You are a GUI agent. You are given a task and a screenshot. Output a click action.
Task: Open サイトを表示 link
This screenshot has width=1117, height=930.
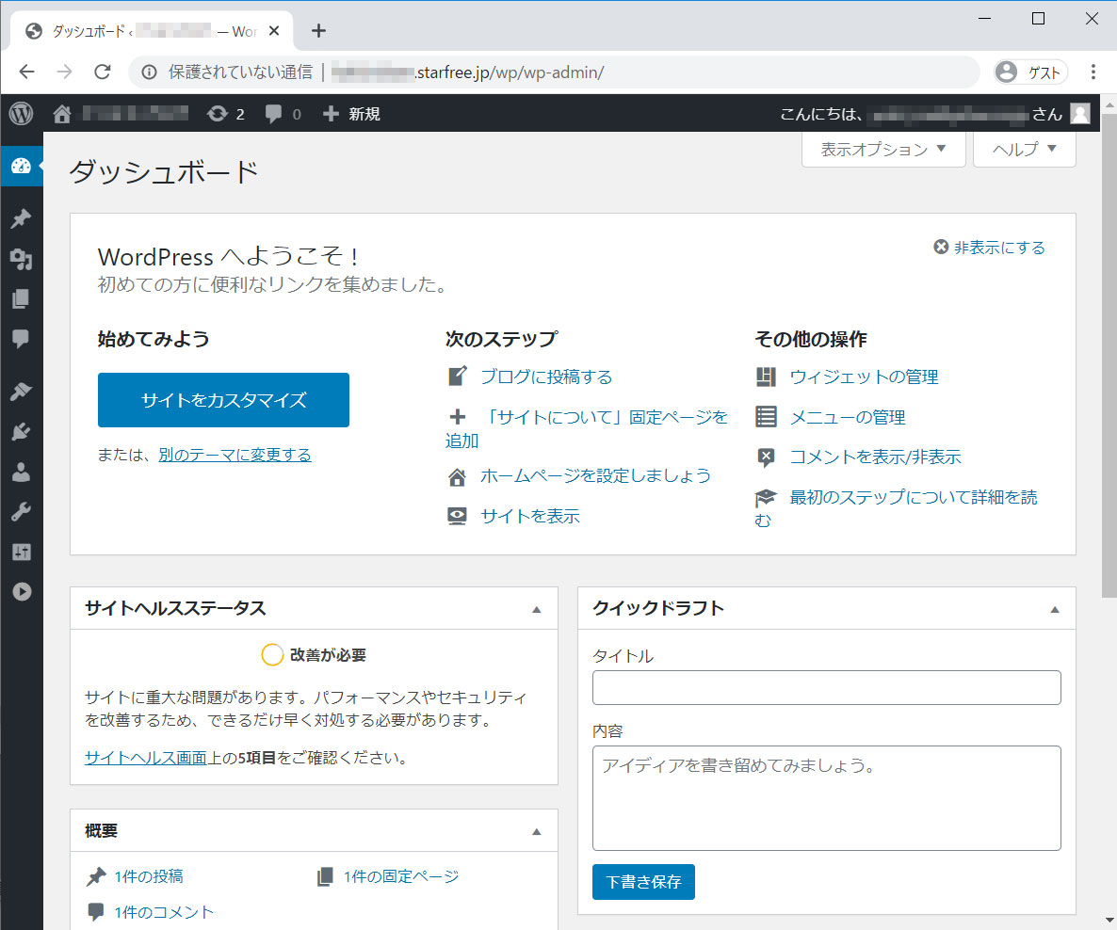pyautogui.click(x=530, y=516)
